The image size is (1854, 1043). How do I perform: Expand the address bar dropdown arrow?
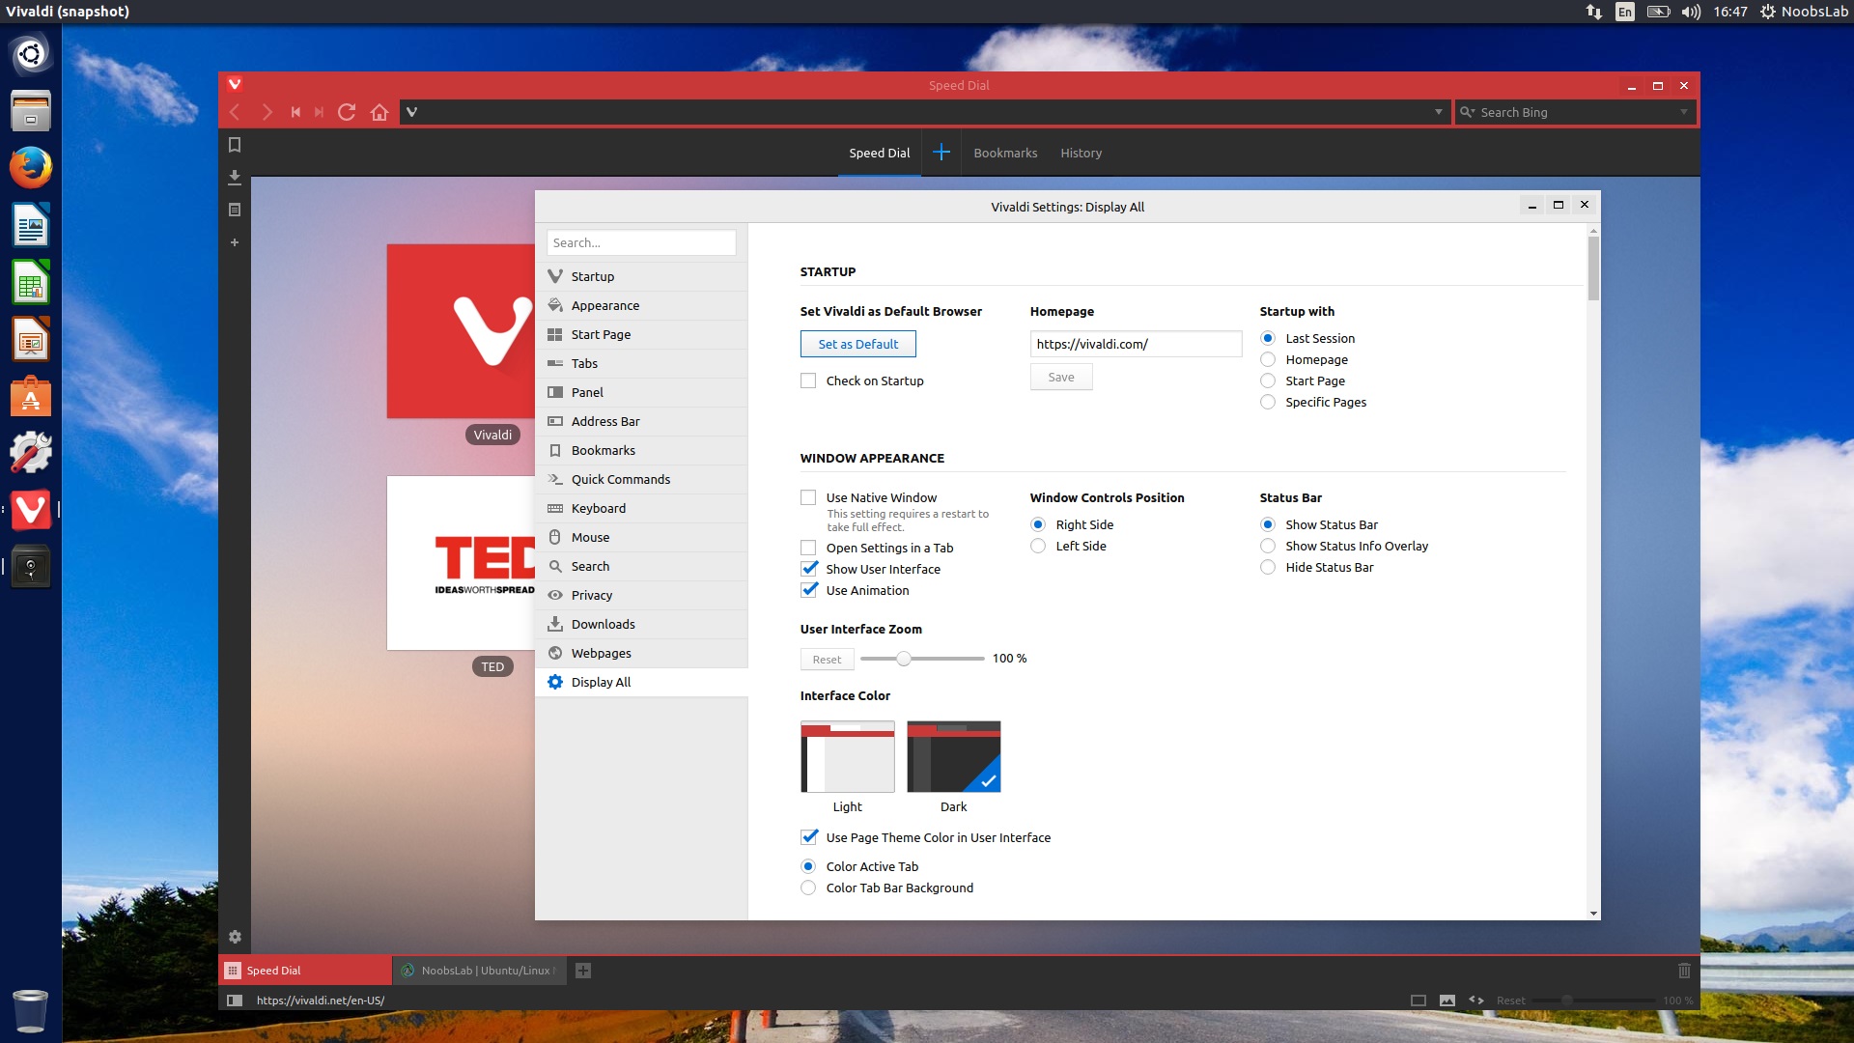click(1438, 112)
